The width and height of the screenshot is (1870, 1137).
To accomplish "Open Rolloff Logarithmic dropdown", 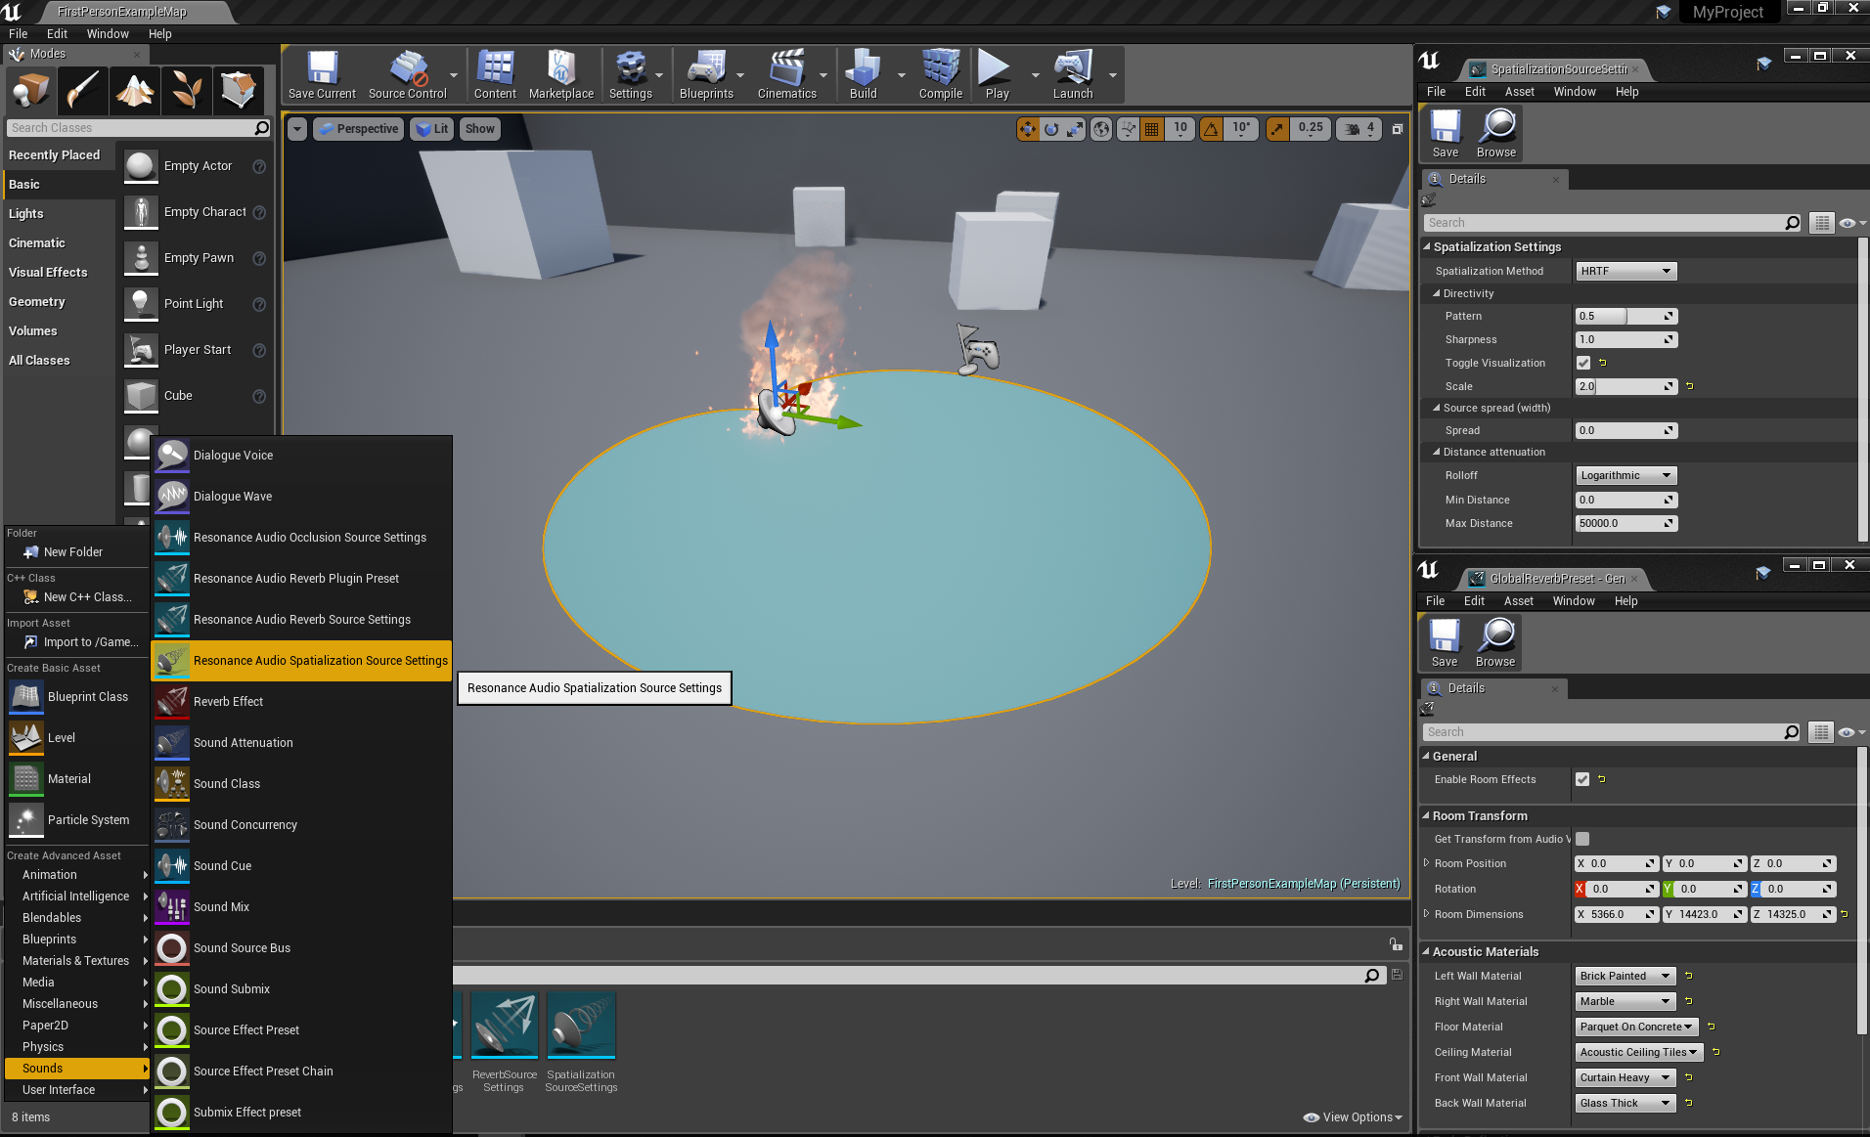I will pyautogui.click(x=1625, y=475).
